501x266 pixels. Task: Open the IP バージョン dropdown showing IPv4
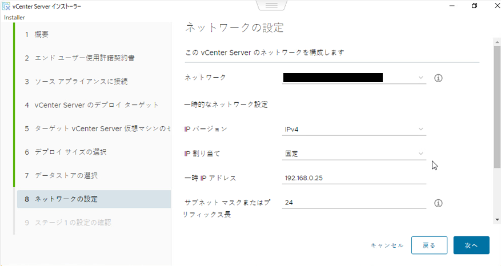click(354, 129)
